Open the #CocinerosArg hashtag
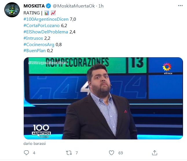The height and width of the screenshot is (161, 187). (x=39, y=45)
